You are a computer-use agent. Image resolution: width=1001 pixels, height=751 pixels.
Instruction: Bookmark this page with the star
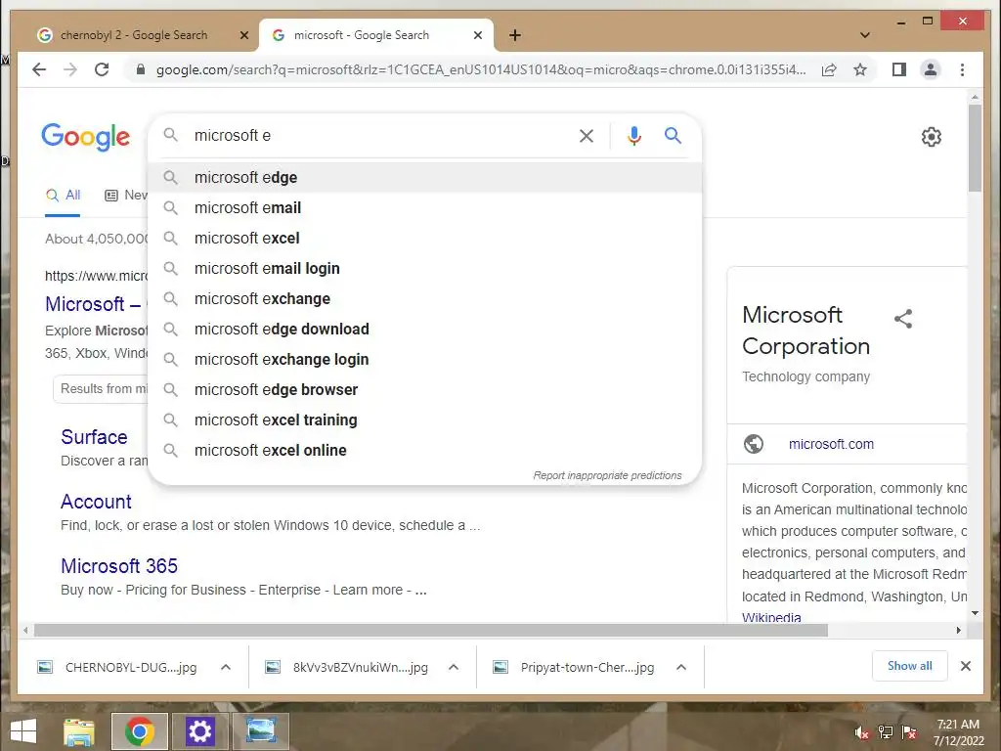click(x=860, y=69)
